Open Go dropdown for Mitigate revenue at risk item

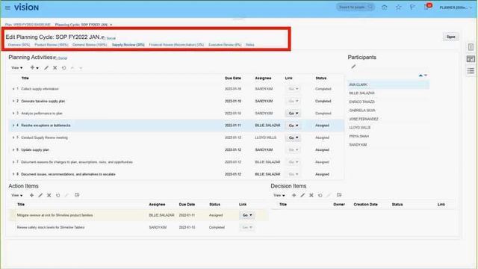click(247, 215)
